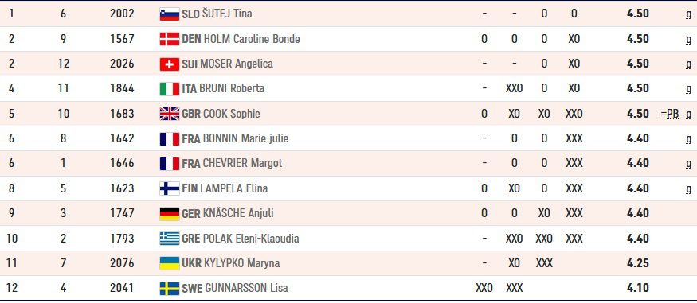The height and width of the screenshot is (303, 697).
Task: Click the Ukraine flag icon
Action: pos(170,263)
